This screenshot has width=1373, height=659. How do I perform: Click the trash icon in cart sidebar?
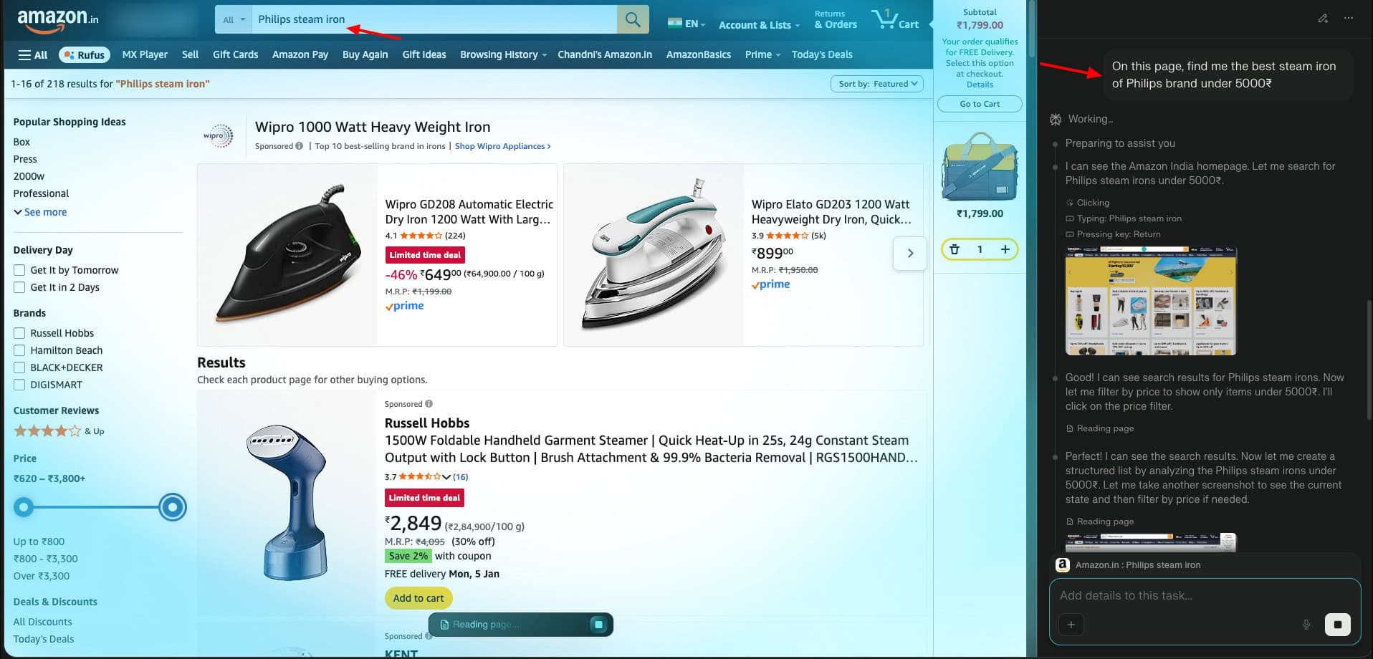pos(955,249)
